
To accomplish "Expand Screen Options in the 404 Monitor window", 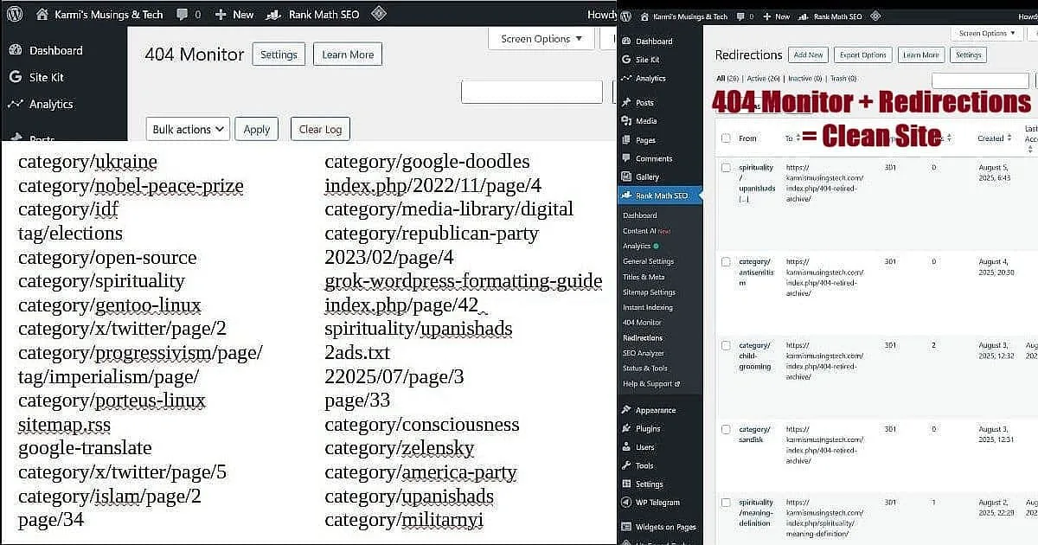I will 541,39.
